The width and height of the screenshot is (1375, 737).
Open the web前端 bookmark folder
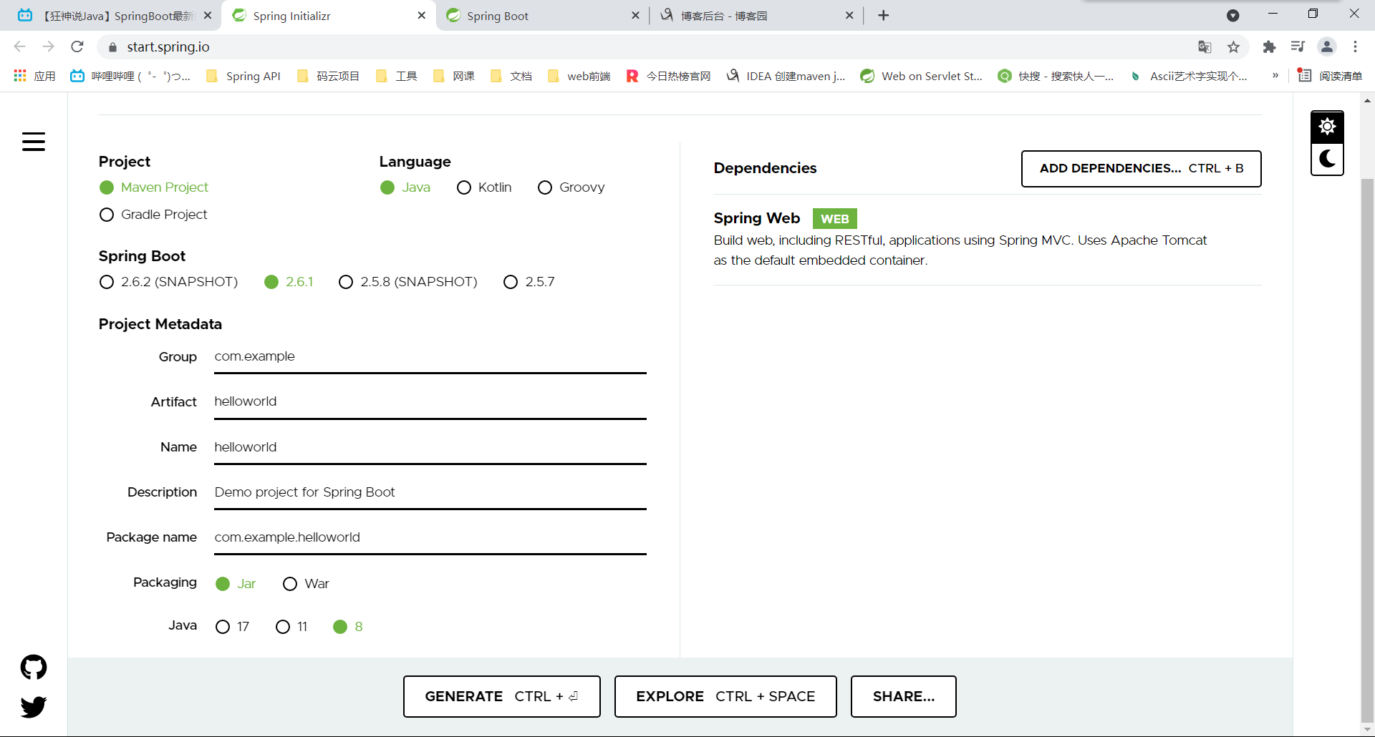click(579, 76)
